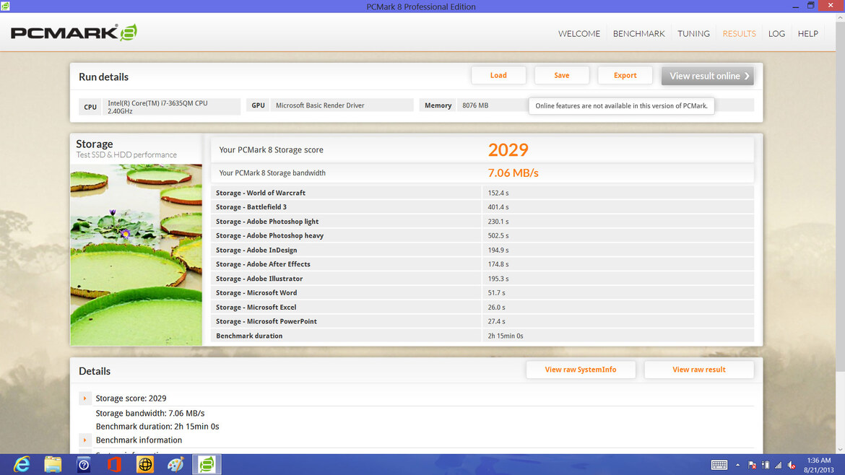This screenshot has width=845, height=475.
Task: Select the Storage - Microsoft Excel row
Action: (x=482, y=307)
